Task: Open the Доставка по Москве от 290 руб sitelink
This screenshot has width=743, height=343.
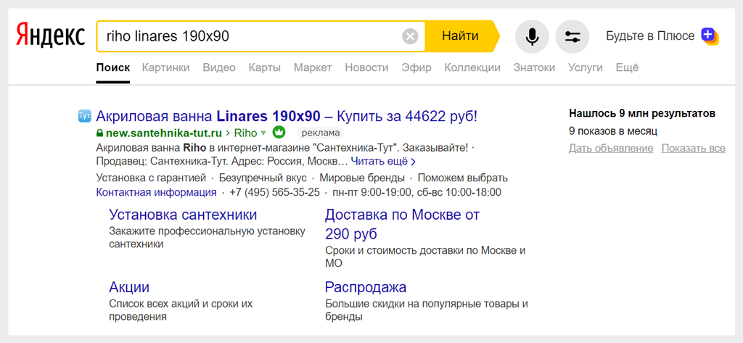Action: click(x=402, y=225)
